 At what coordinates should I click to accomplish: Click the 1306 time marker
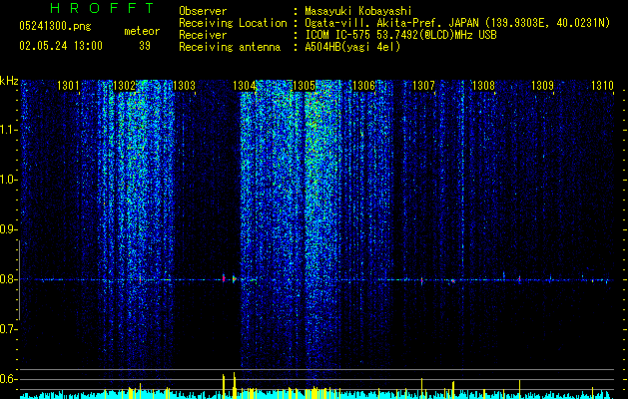363,86
